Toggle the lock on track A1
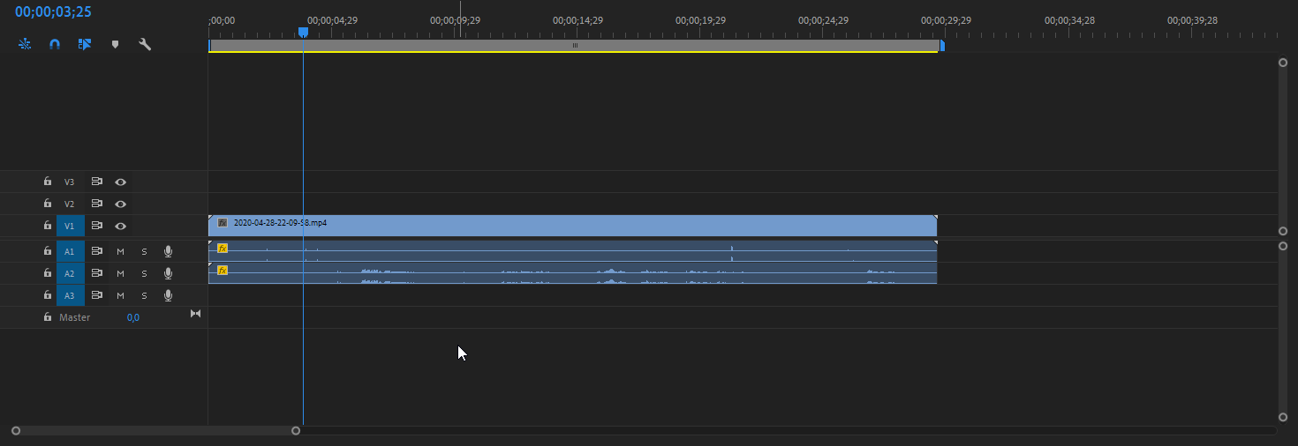This screenshot has height=446, width=1298. click(48, 251)
